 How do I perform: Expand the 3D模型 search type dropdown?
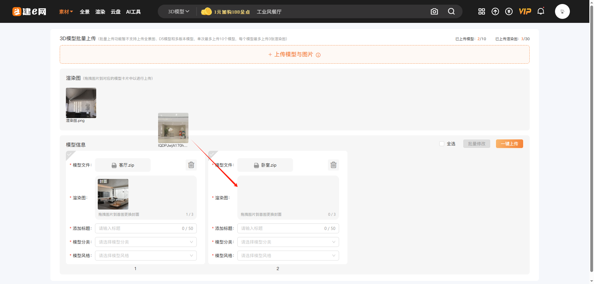(x=178, y=11)
